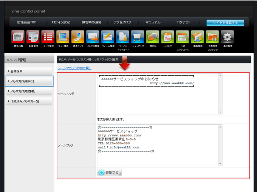This screenshot has width=257, height=192.
Task: Click the ショッピング cart icon
Action: (138, 37)
